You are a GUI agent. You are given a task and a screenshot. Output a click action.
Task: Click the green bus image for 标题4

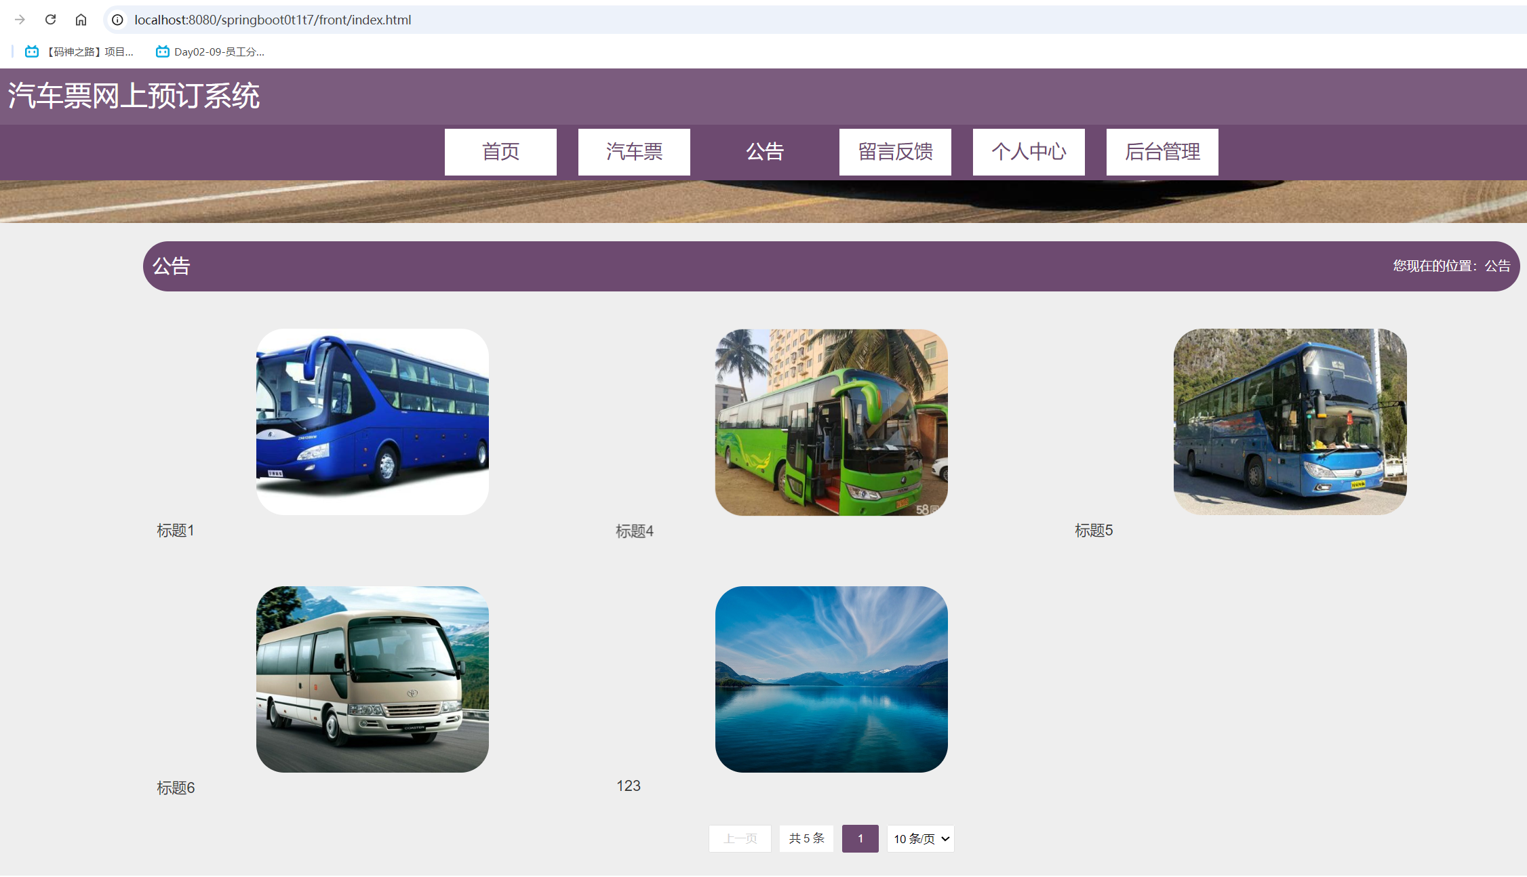click(x=832, y=422)
